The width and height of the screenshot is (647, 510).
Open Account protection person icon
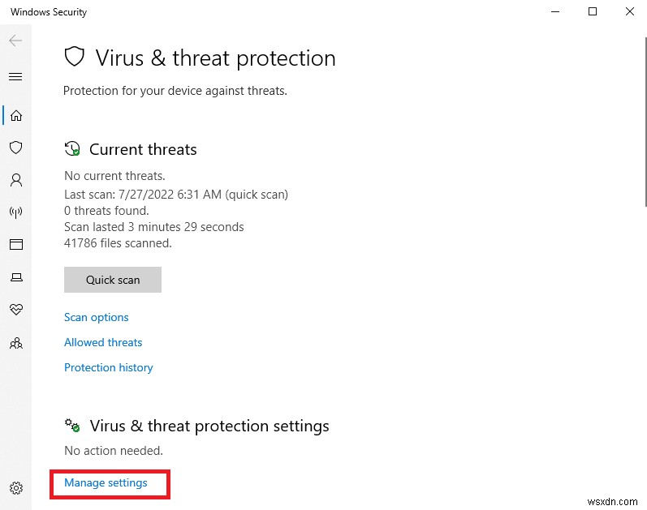(15, 180)
